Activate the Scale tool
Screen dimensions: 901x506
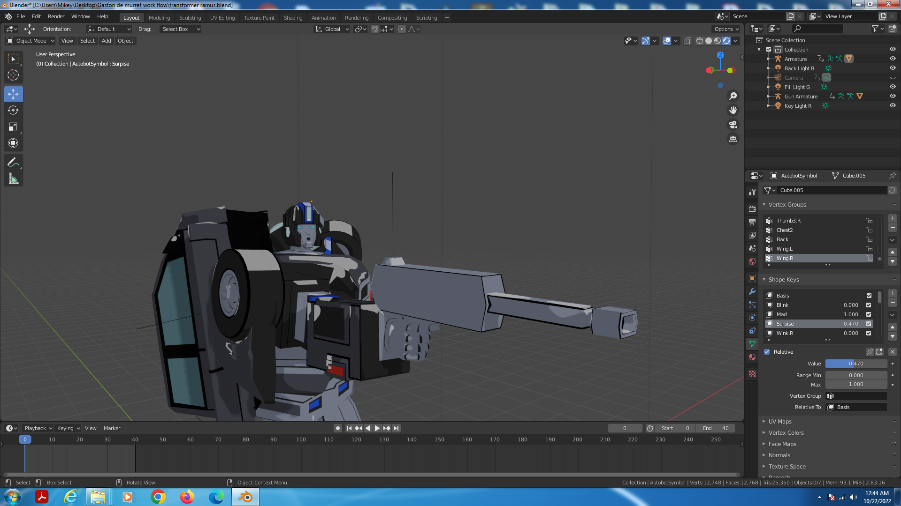point(14,126)
